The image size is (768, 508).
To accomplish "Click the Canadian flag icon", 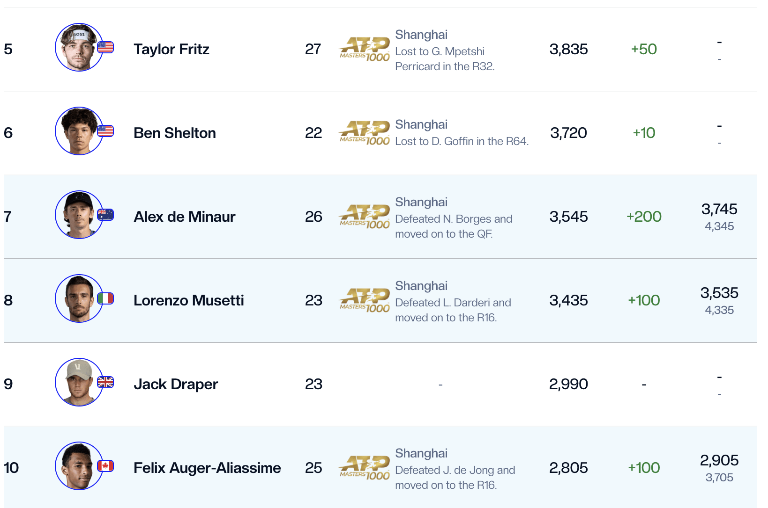I will coord(105,466).
